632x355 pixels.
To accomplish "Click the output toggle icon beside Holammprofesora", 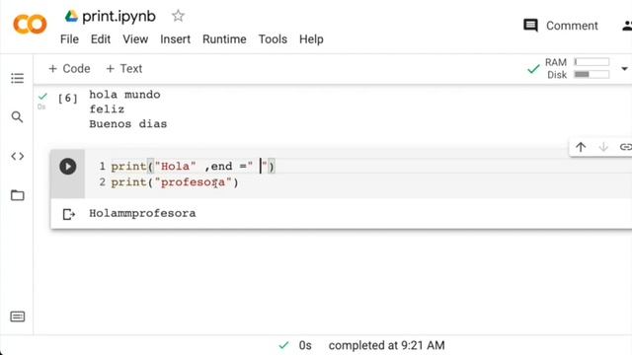I will (69, 214).
